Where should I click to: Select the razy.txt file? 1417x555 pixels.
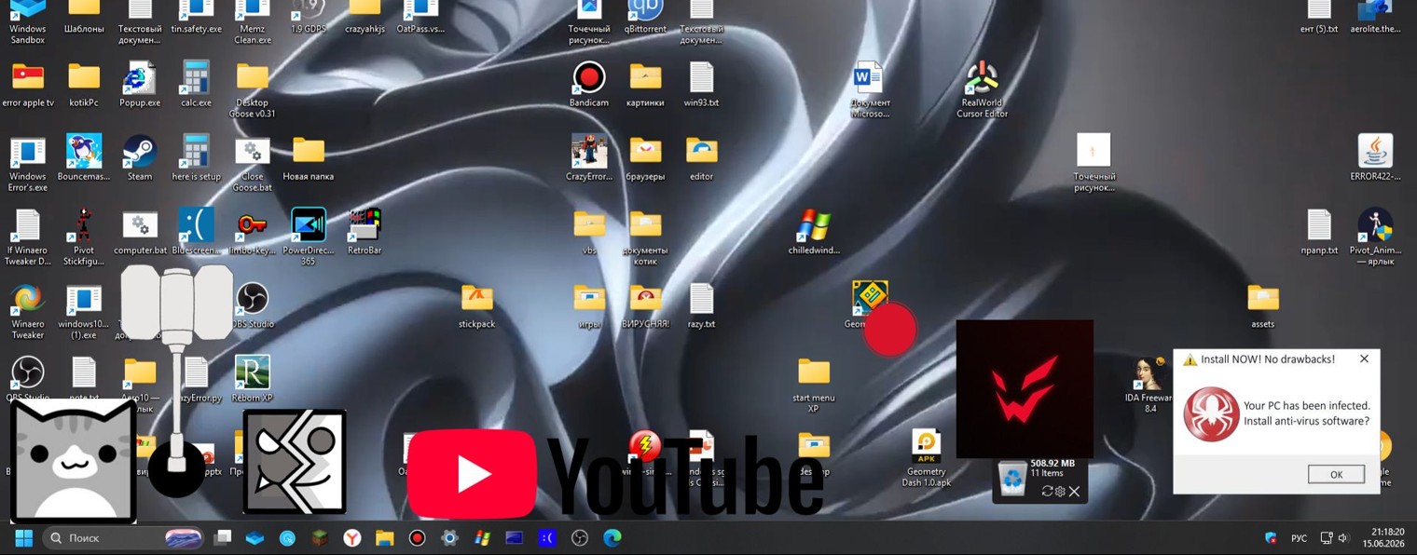(x=701, y=305)
